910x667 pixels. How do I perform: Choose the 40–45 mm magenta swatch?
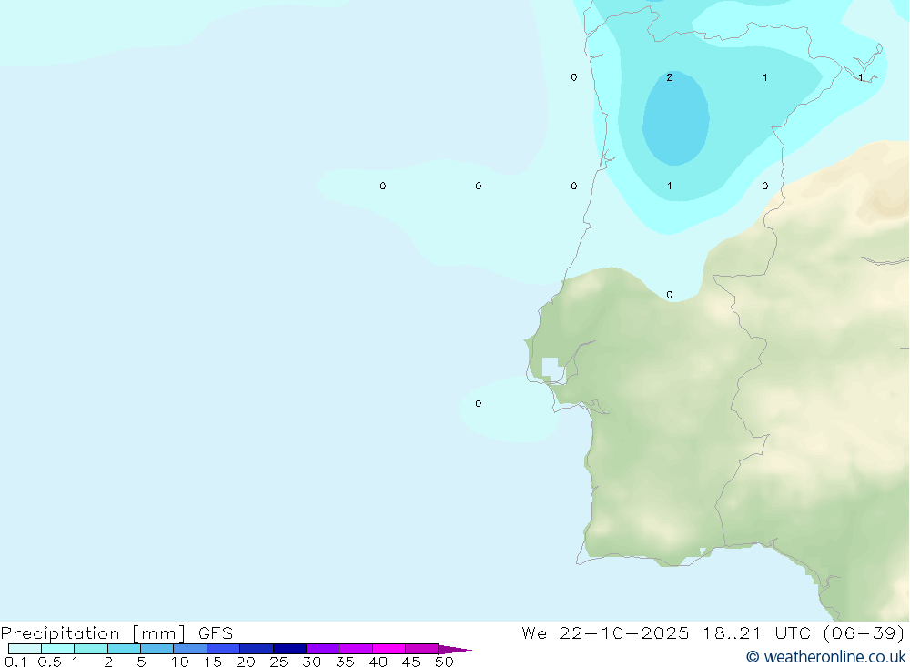click(x=389, y=649)
